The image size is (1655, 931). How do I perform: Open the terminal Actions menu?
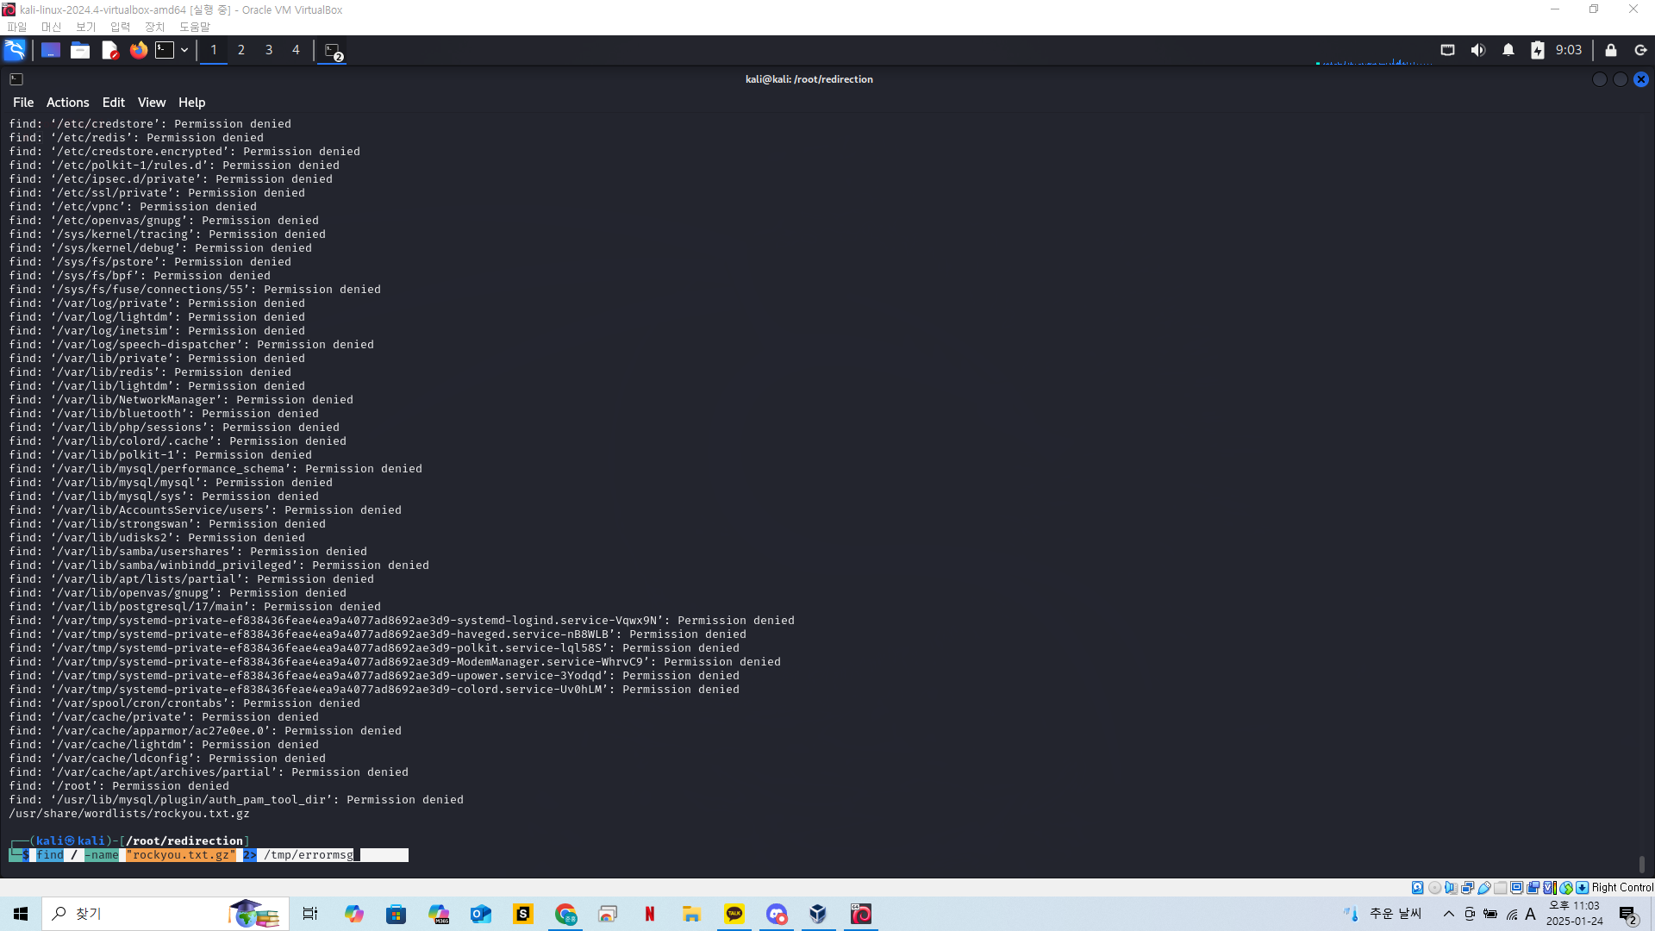point(67,102)
